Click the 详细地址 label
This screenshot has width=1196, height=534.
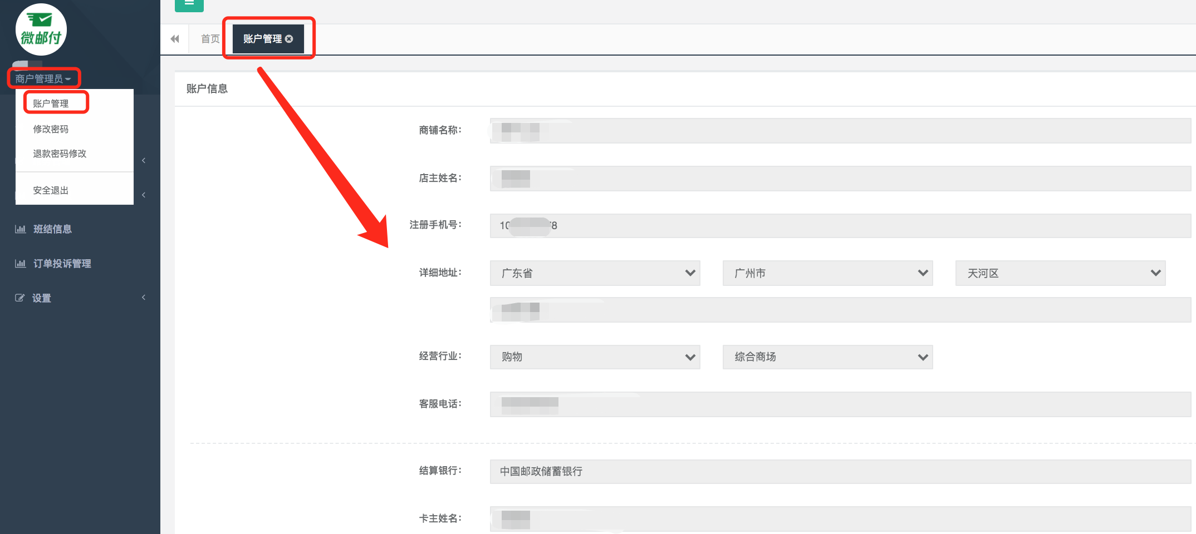coord(440,273)
